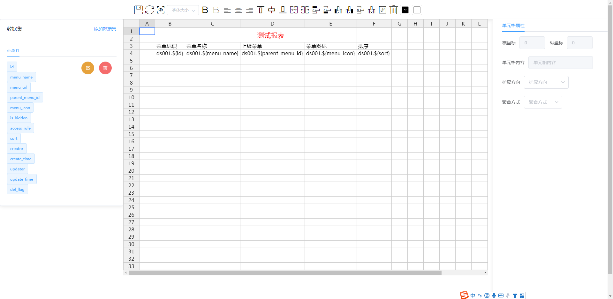The width and height of the screenshot is (613, 299).
Task: Edit dataset with the orange button
Action: (x=88, y=68)
